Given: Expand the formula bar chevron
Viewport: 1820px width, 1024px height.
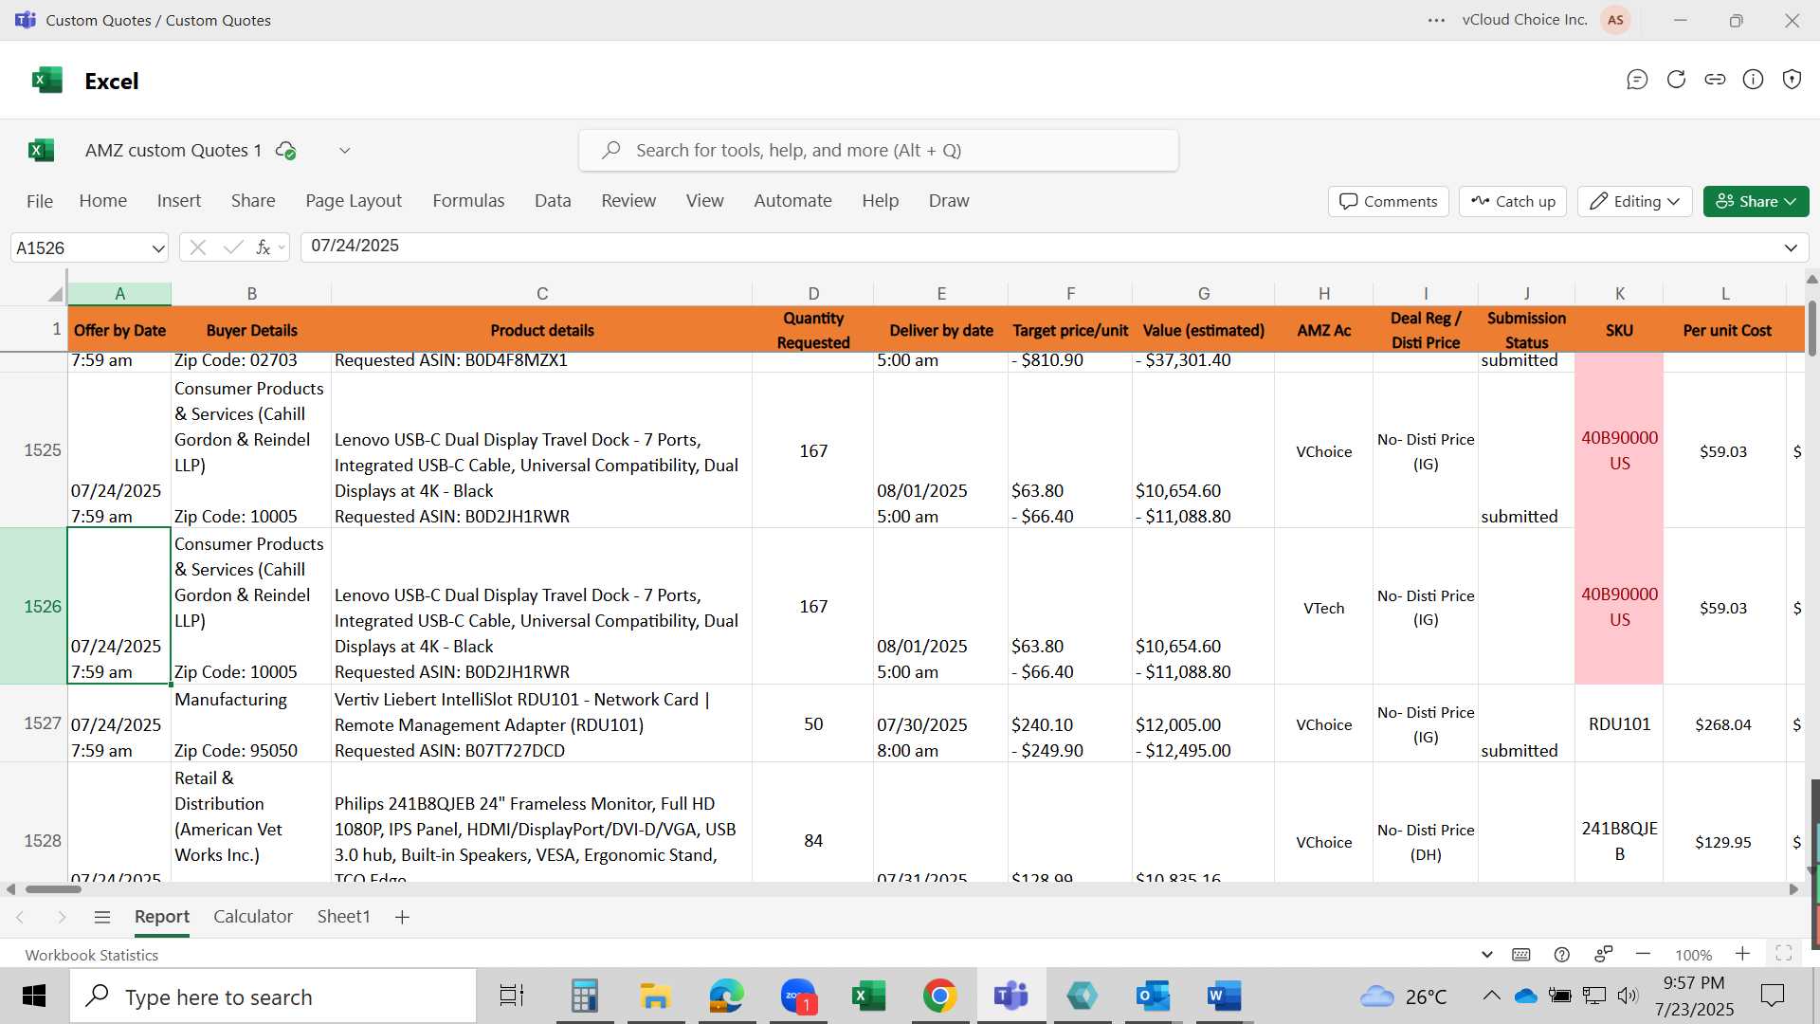Looking at the screenshot, I should coord(1791,248).
